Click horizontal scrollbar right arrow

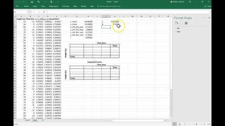(x=169, y=120)
